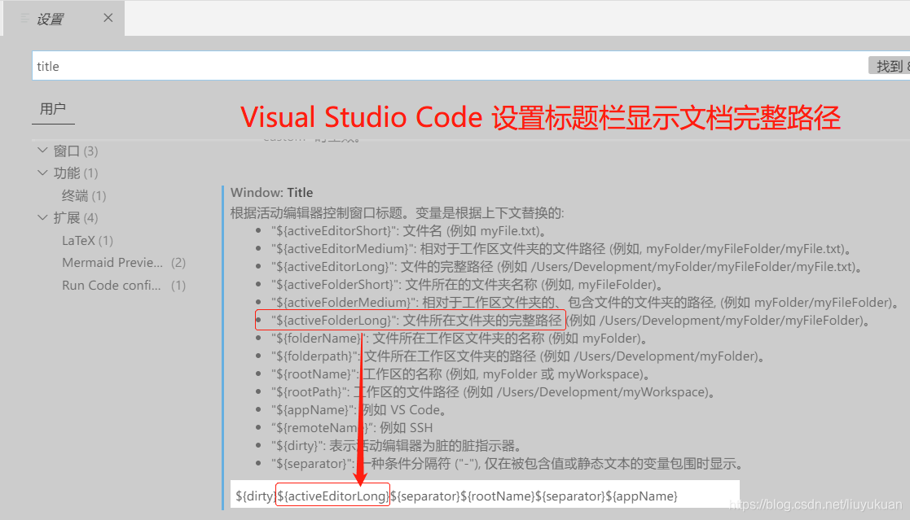The image size is (910, 520).
Task: Click the ${remoteName} description line
Action: pyautogui.click(x=352, y=428)
